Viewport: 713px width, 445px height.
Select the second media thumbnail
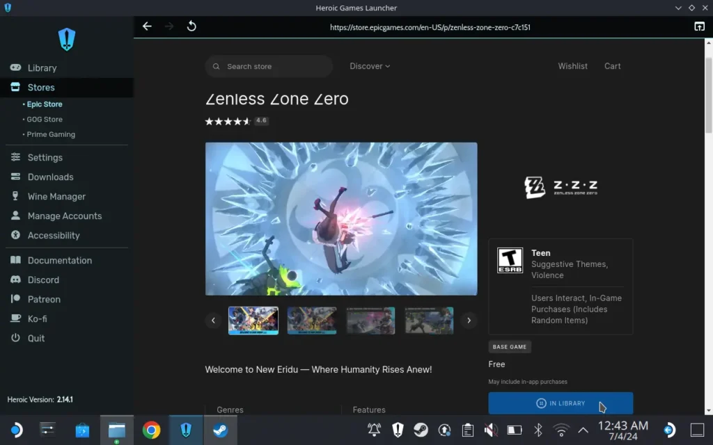point(312,321)
